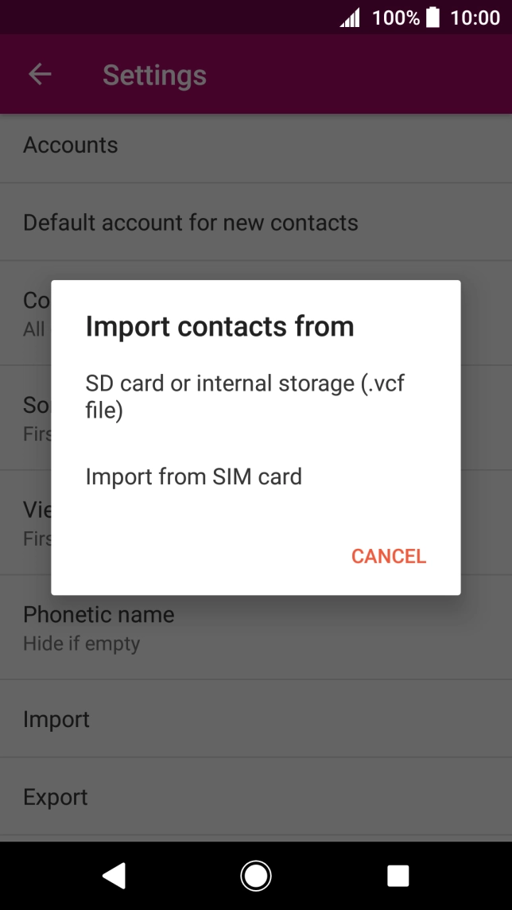Click the Import contacts from dialog title
Image resolution: width=512 pixels, height=910 pixels.
pos(220,326)
